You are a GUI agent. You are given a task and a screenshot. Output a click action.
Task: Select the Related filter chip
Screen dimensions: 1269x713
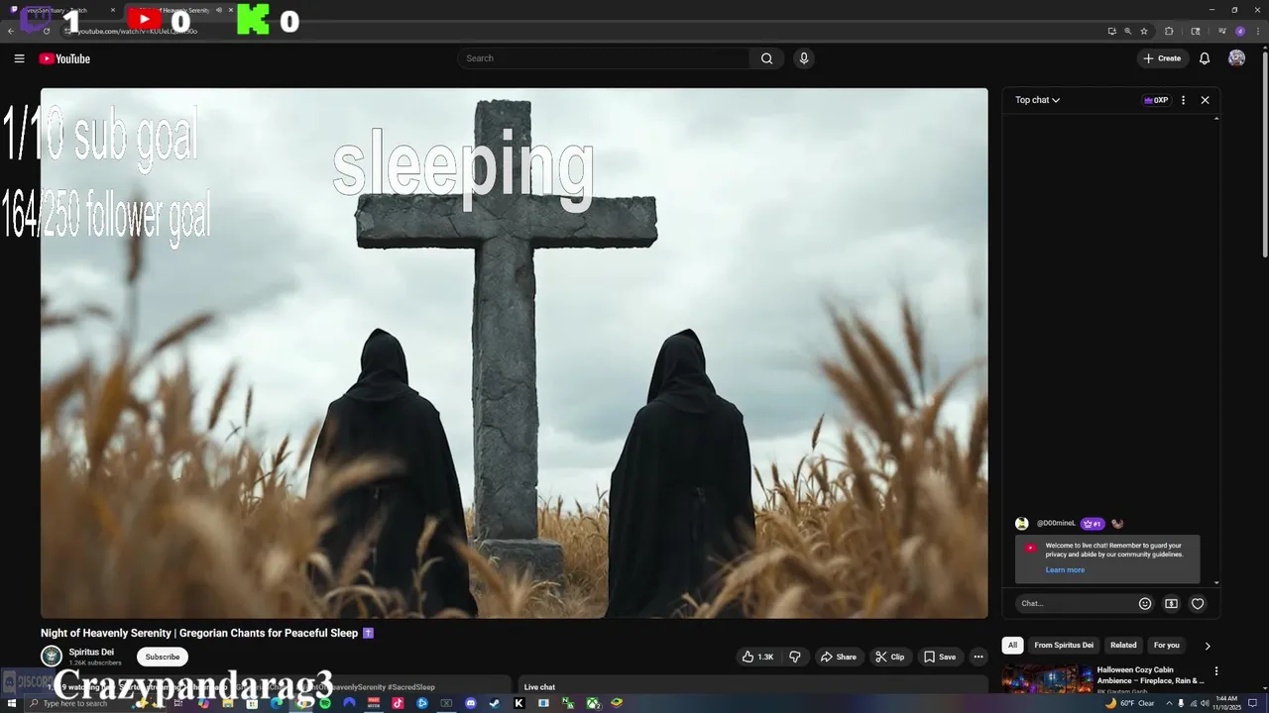pos(1123,646)
